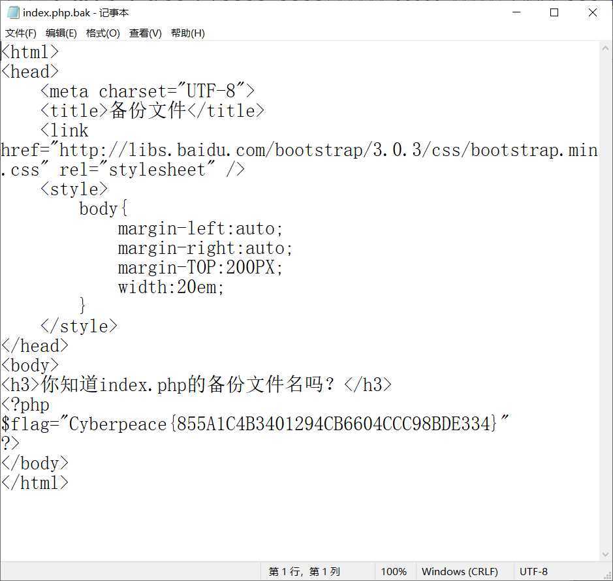The width and height of the screenshot is (613, 581).
Task: Click the 100% zoom status entry
Action: 394,572
